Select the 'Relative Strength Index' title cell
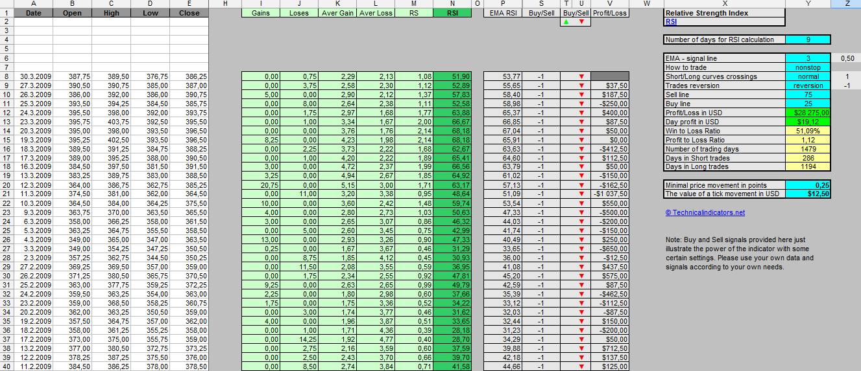This screenshot has height=371, width=861. (725, 13)
